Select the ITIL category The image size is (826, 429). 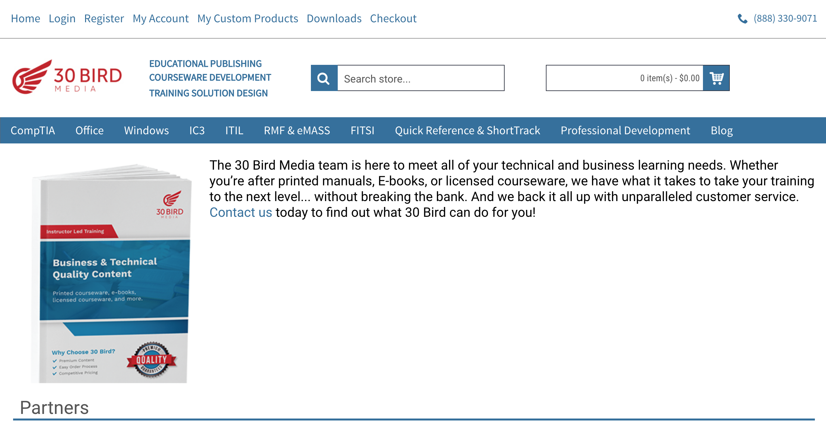[x=234, y=130]
